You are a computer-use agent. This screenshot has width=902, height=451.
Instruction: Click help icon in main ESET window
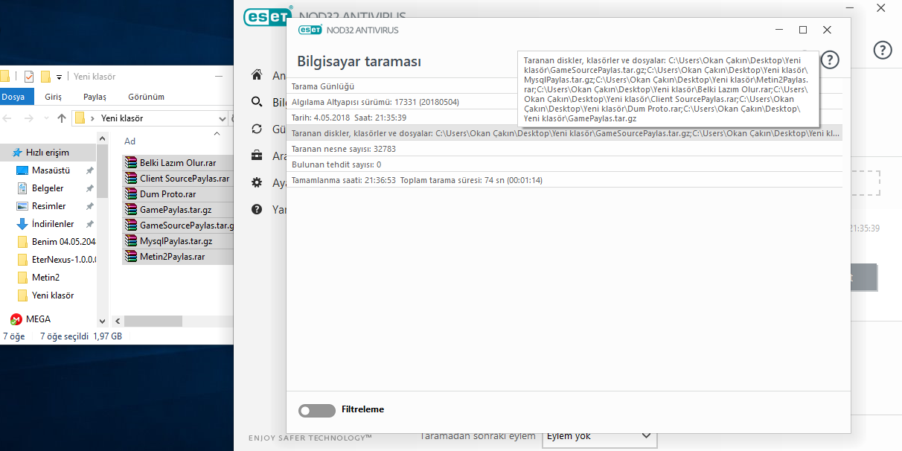pos(882,50)
